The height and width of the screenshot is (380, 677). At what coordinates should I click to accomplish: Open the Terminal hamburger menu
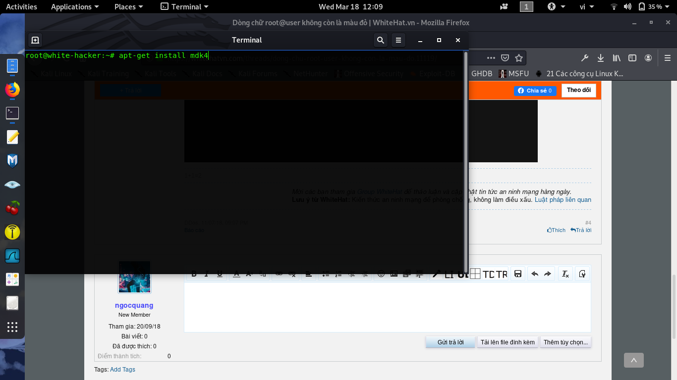tap(398, 40)
